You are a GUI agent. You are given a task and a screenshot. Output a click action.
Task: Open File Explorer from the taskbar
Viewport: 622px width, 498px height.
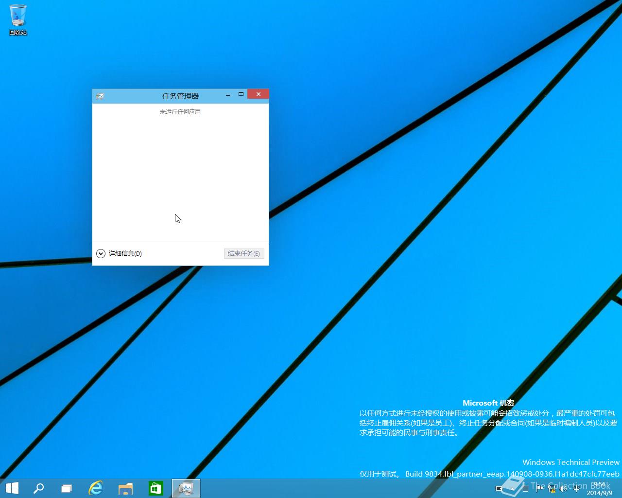tap(125, 488)
